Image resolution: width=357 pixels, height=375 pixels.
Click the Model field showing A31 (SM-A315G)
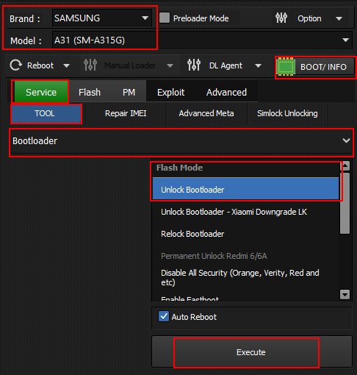tap(202, 40)
